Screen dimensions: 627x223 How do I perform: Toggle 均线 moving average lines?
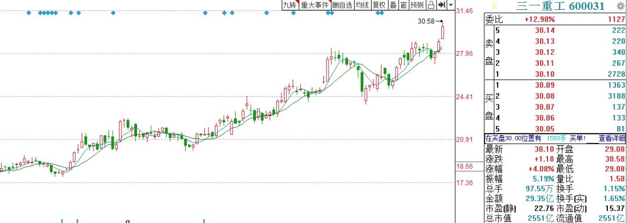tap(362, 5)
